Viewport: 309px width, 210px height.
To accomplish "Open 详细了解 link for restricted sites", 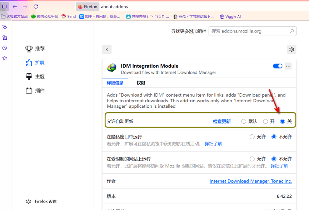I will (x=279, y=166).
